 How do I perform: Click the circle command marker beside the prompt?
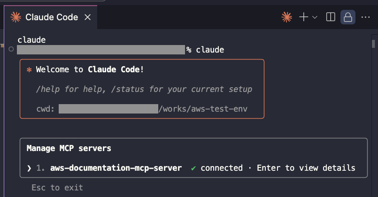pos(11,49)
